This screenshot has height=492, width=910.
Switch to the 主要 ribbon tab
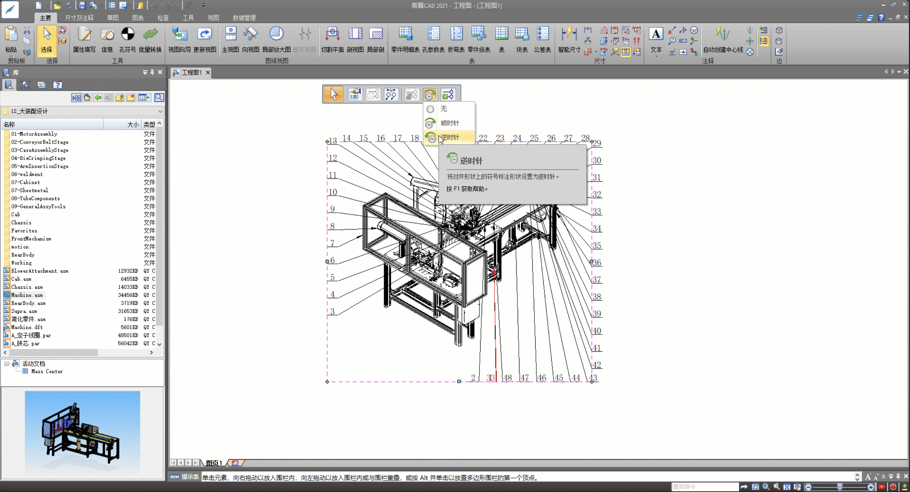tap(46, 17)
